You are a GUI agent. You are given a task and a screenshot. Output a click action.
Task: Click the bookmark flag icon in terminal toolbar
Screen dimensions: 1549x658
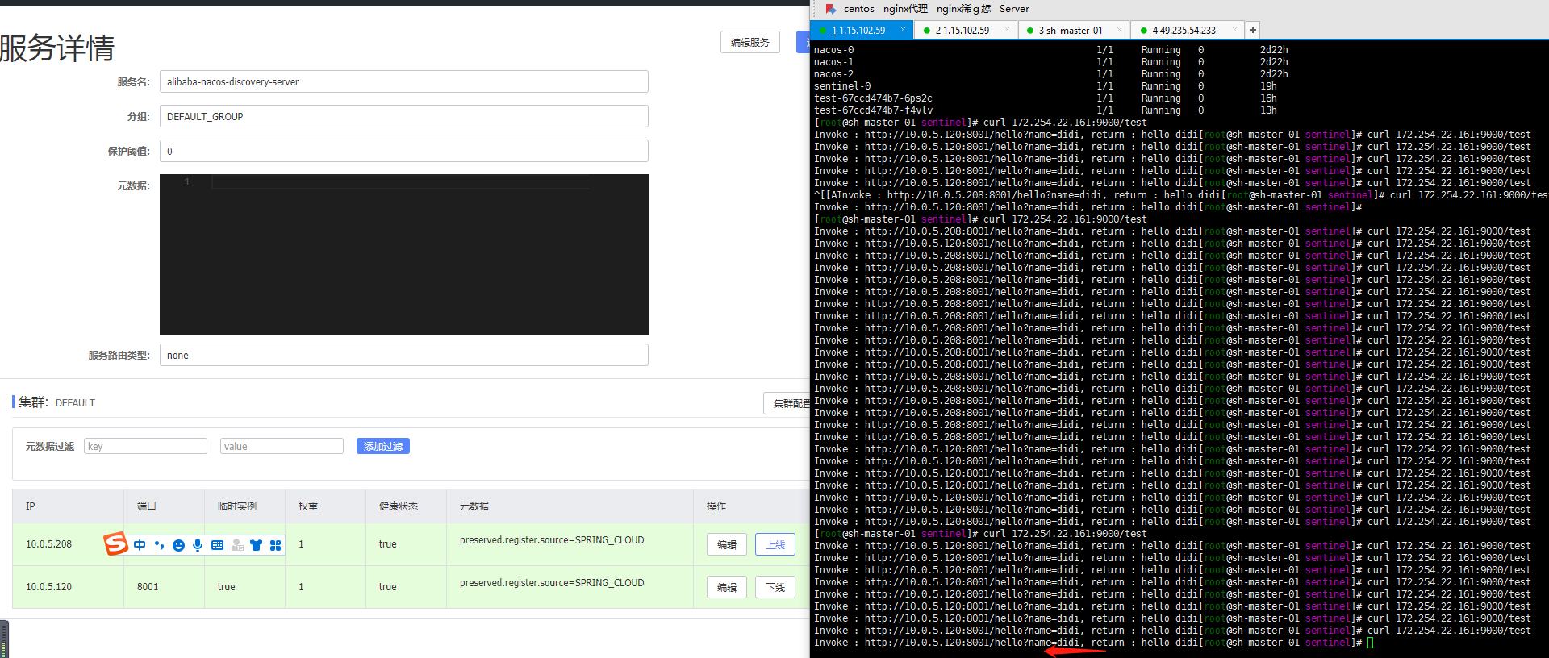(830, 9)
